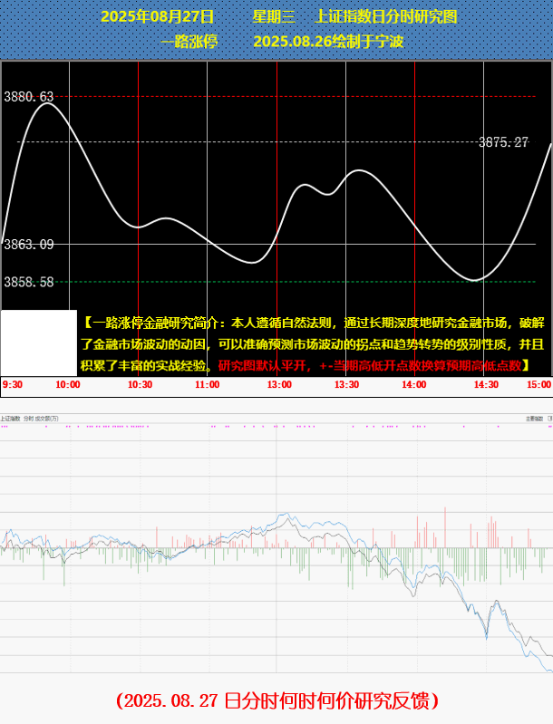Click the 3863.09 price label
This screenshot has height=724, width=553.
[x=29, y=245]
